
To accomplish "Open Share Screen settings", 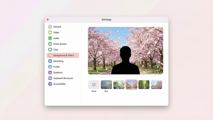I will (x=60, y=44).
